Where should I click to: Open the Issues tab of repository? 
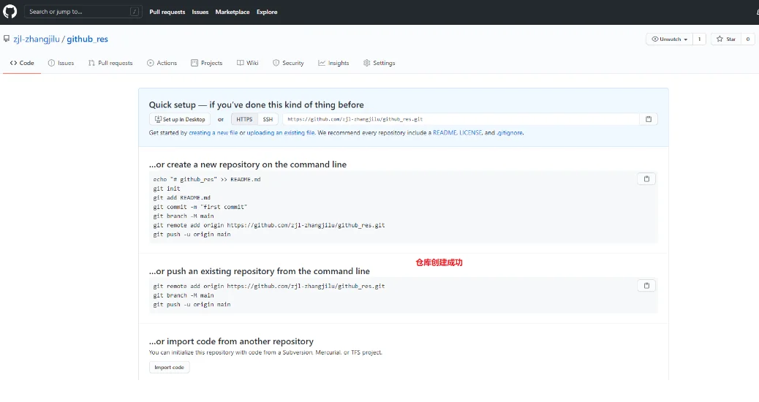pos(61,63)
